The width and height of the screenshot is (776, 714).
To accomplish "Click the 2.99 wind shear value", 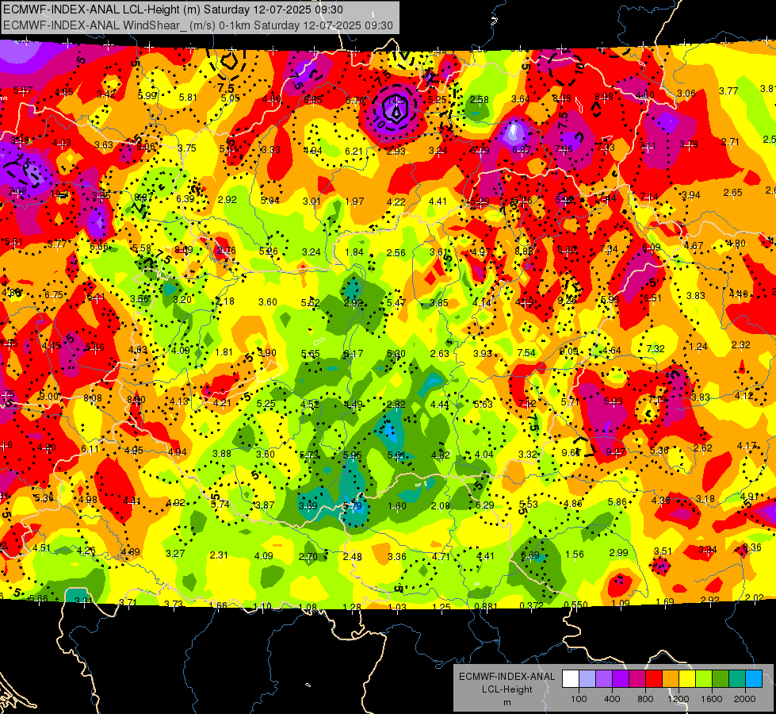I will pyautogui.click(x=618, y=552).
